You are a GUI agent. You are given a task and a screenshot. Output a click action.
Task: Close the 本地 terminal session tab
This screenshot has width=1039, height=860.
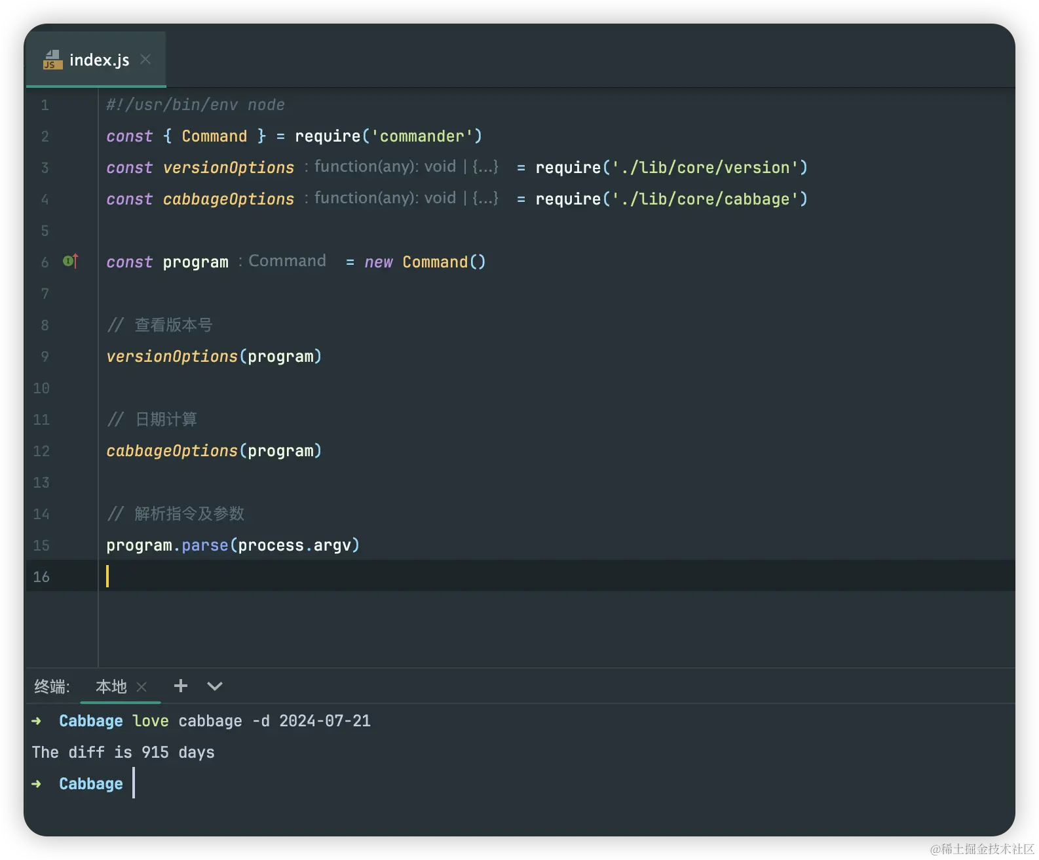[x=142, y=686]
